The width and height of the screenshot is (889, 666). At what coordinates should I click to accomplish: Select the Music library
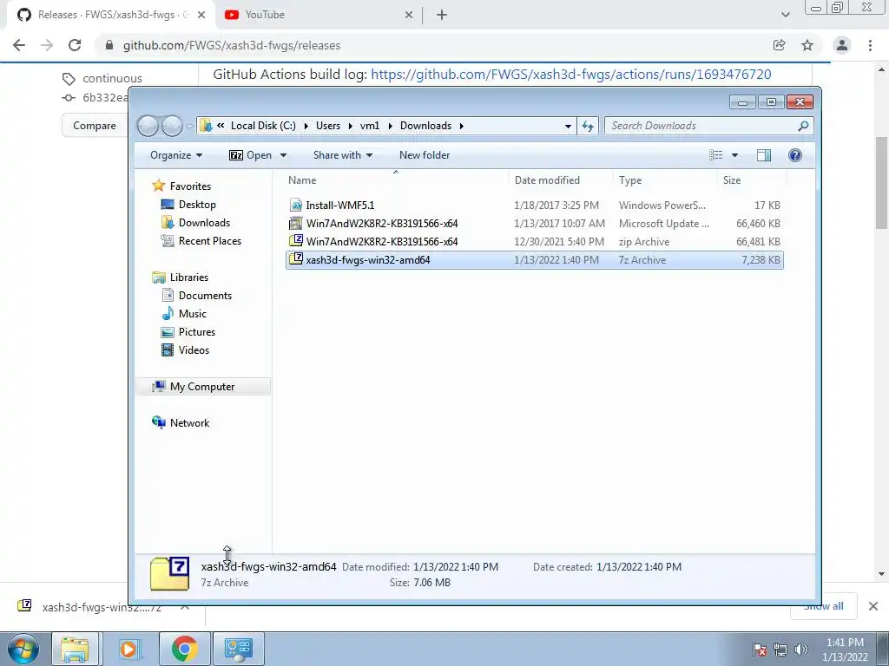coord(192,314)
